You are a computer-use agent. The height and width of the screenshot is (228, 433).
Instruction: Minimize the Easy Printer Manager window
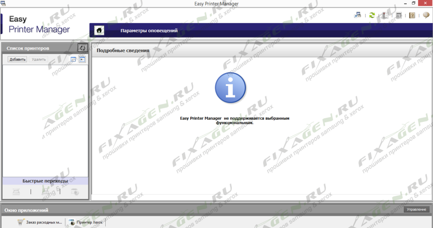coord(405,3)
